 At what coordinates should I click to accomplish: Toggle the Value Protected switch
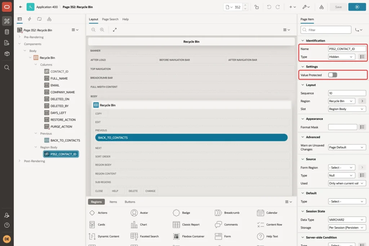(333, 75)
